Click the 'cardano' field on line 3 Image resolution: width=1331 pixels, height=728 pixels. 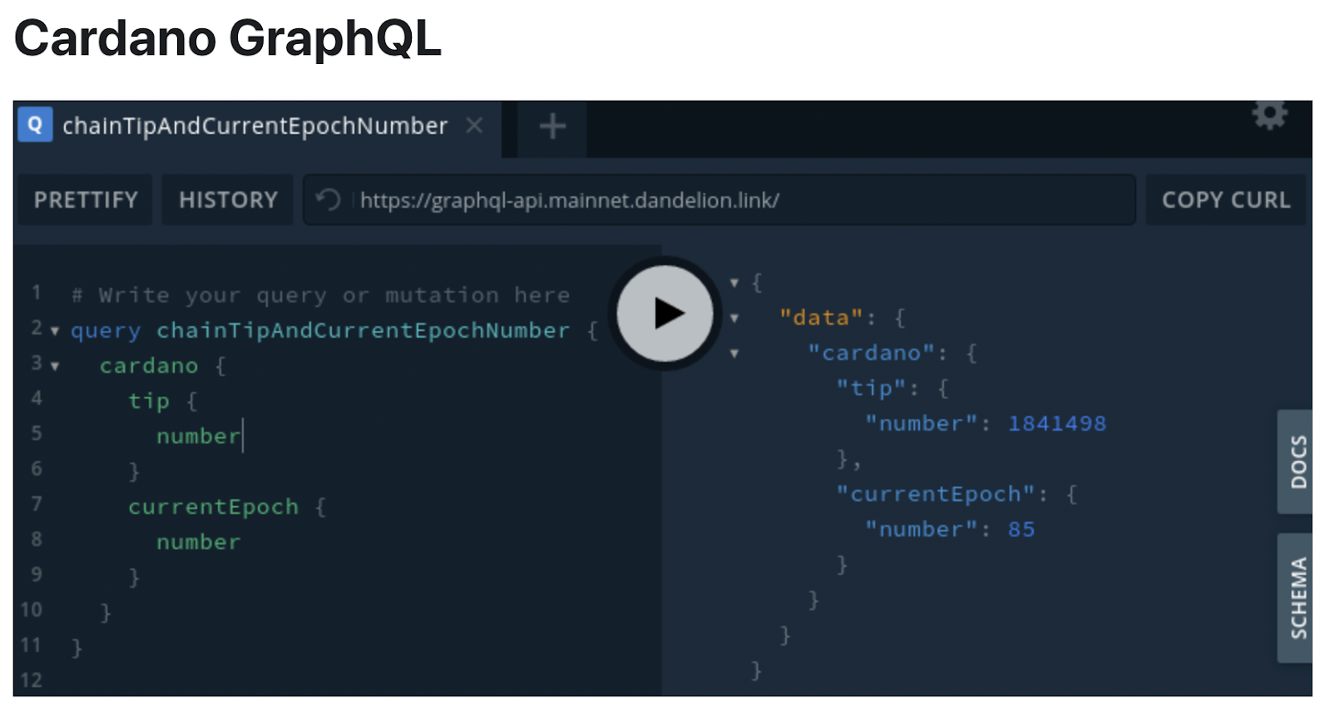149,366
